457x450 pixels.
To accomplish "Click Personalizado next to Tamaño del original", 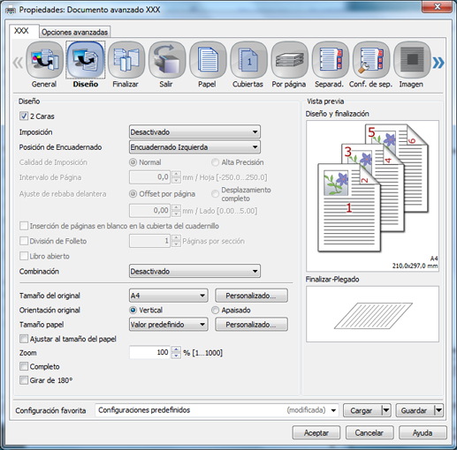I will click(251, 296).
